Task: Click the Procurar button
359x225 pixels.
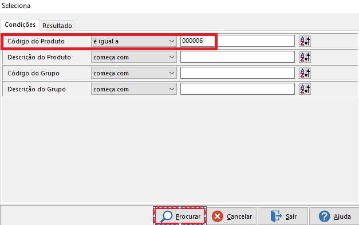Action: pos(180,216)
